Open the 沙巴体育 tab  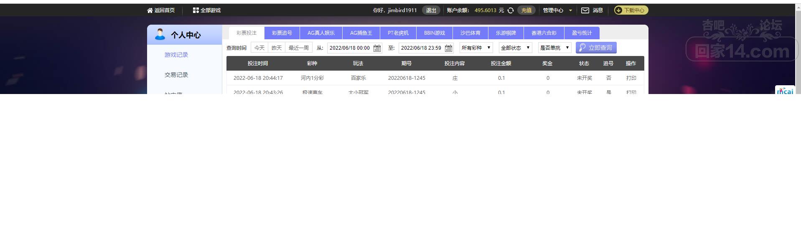(x=470, y=33)
